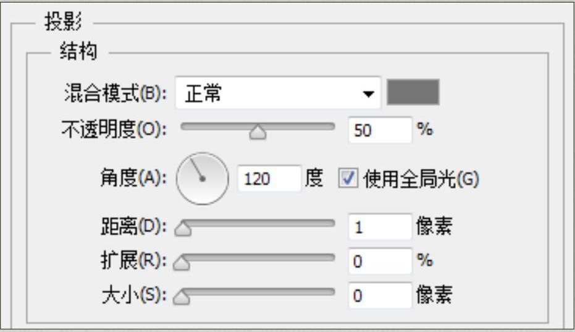This screenshot has height=332, width=575.
Task: Click the angle dial control
Action: 202,178
